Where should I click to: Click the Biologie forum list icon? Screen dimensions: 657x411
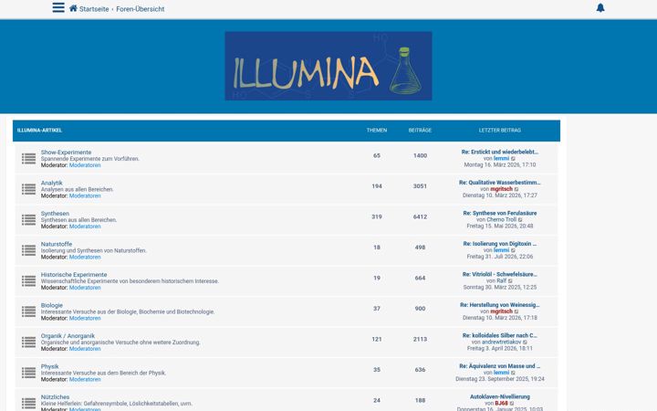(28, 311)
